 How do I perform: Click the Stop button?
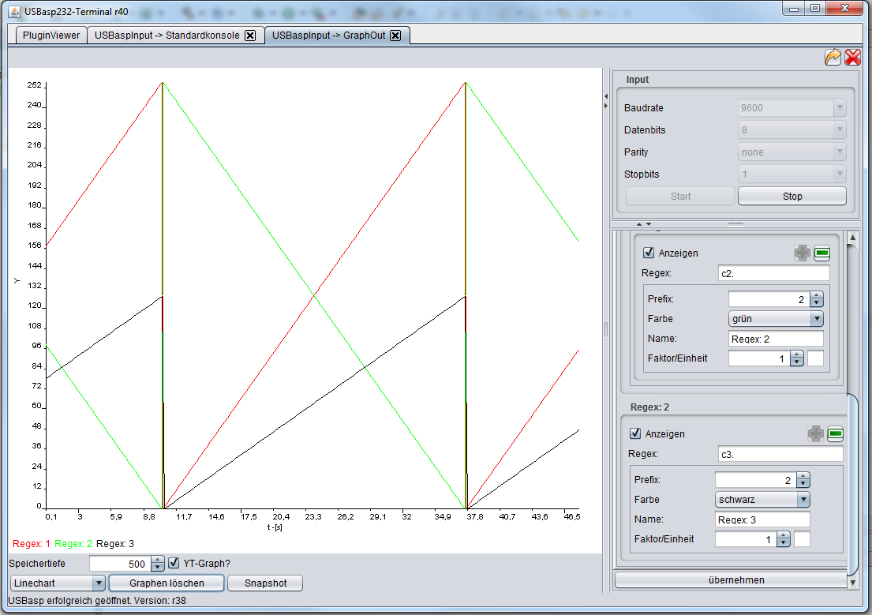pos(792,196)
